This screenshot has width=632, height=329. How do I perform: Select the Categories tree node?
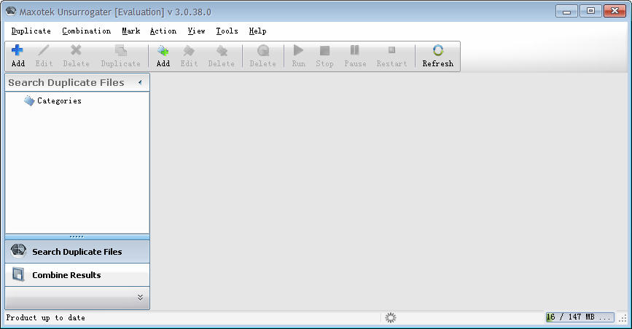click(x=59, y=101)
